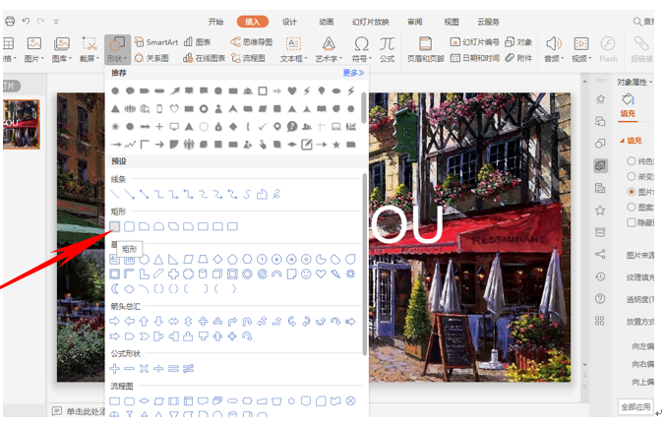Click the search 查找 box

[643, 22]
